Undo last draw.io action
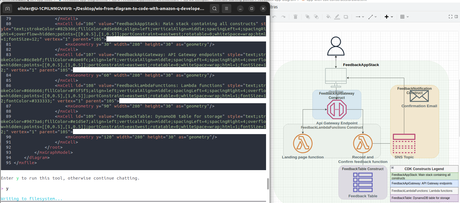 (274, 17)
